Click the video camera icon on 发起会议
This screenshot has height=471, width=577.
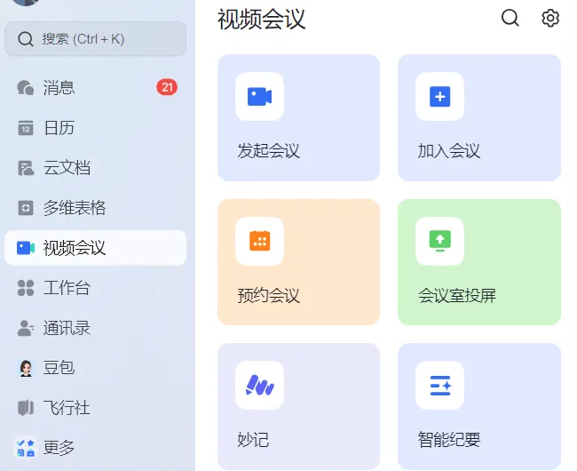click(x=259, y=97)
